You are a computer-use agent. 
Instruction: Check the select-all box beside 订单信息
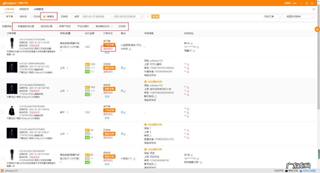point(3,33)
